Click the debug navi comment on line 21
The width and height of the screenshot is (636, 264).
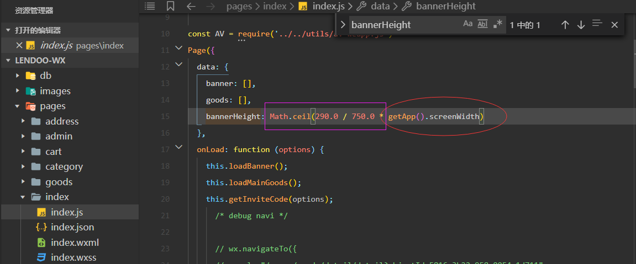[x=251, y=216]
